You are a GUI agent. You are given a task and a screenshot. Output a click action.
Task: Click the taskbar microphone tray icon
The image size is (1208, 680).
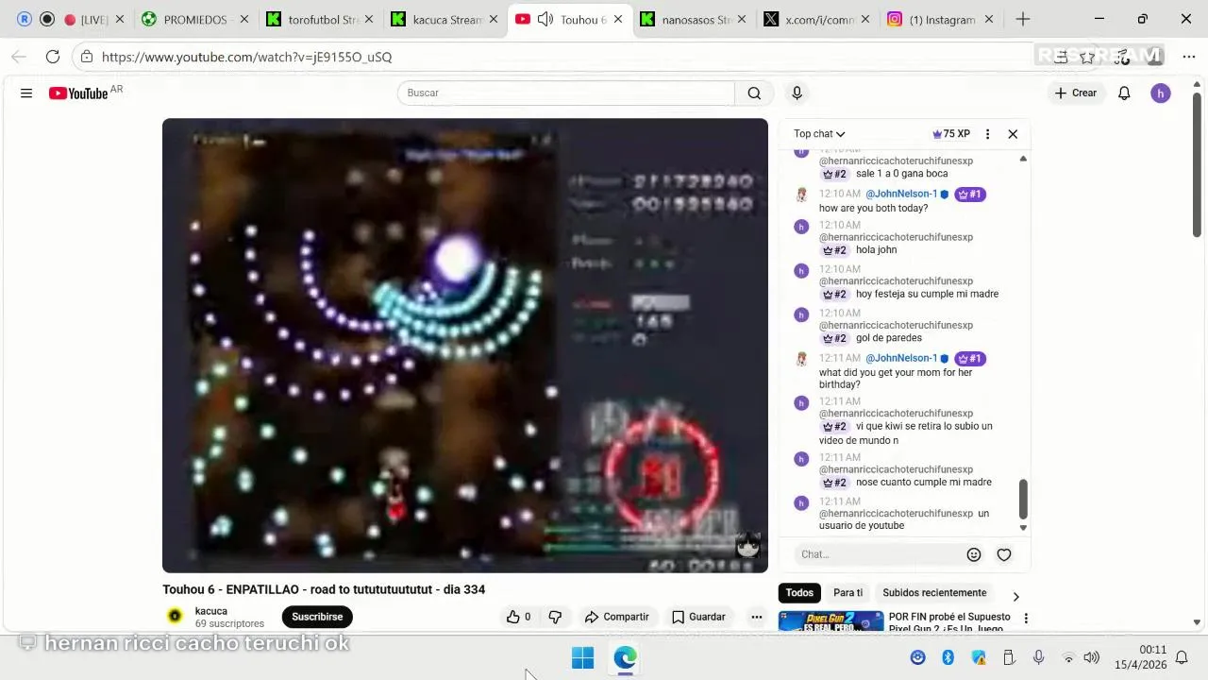coord(1038,657)
